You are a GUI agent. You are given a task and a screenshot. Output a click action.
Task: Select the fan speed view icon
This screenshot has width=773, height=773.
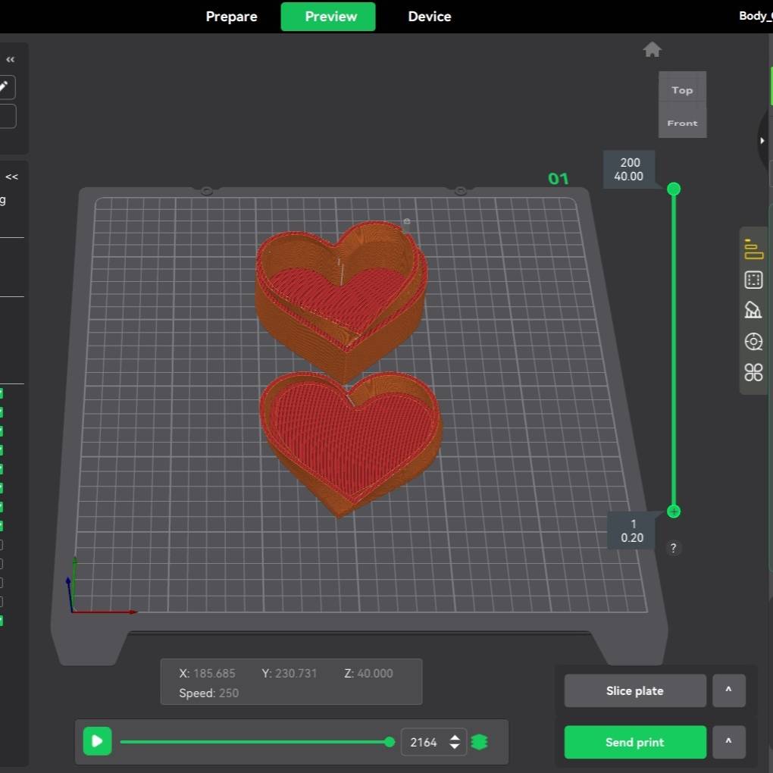[x=753, y=342]
